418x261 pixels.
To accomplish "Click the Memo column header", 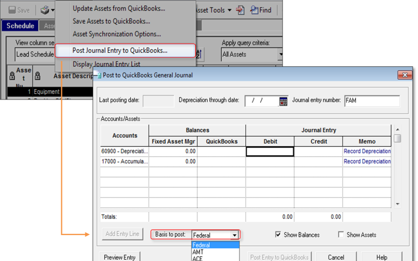I will coord(367,142).
